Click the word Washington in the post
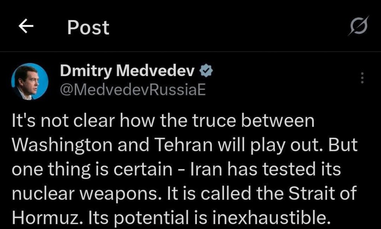Image resolution: width=381 pixels, height=229 pixels. (x=62, y=145)
